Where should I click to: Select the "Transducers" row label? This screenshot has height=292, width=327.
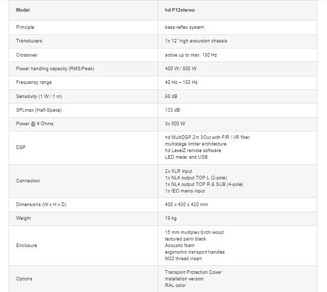pos(28,41)
